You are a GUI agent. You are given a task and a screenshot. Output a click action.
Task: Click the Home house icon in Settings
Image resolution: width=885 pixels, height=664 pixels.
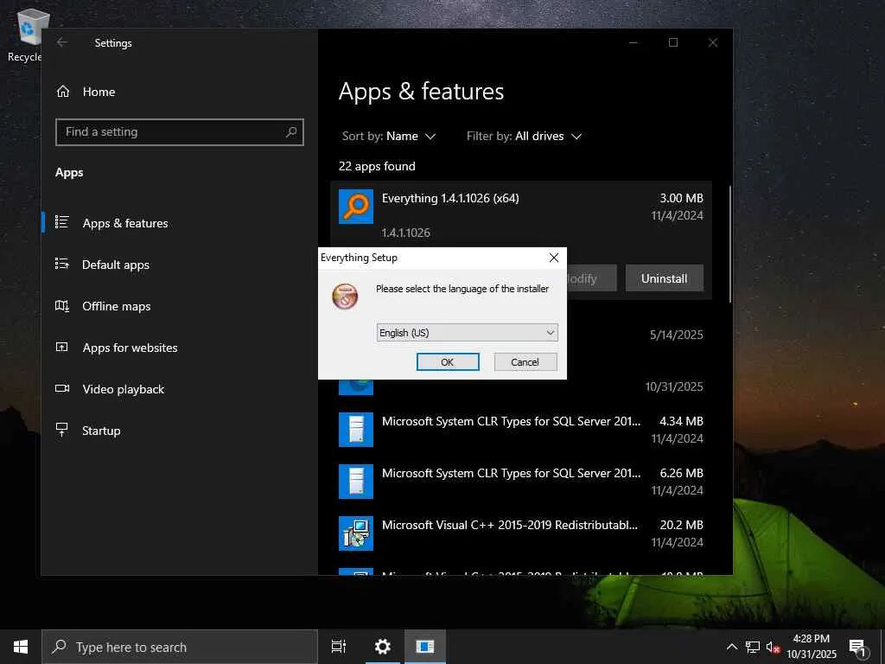tap(62, 92)
